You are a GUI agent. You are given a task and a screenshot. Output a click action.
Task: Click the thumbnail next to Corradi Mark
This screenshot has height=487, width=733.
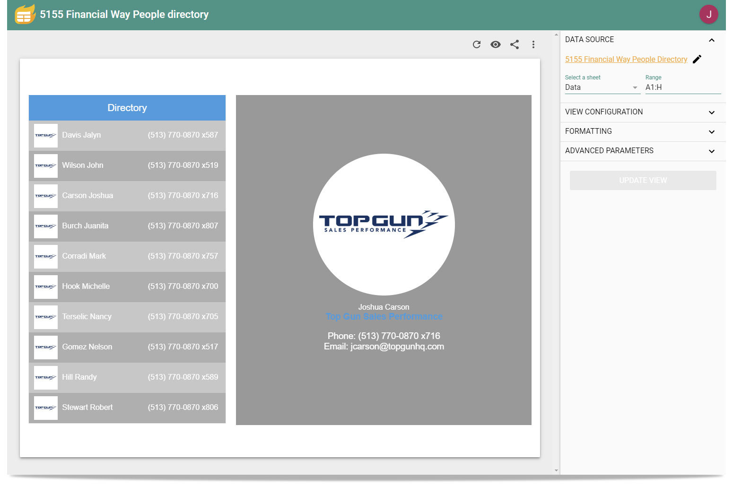tap(46, 257)
